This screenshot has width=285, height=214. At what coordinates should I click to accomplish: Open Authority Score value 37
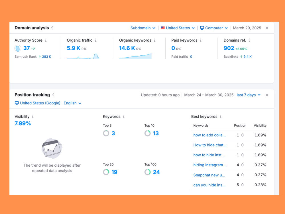27,48
